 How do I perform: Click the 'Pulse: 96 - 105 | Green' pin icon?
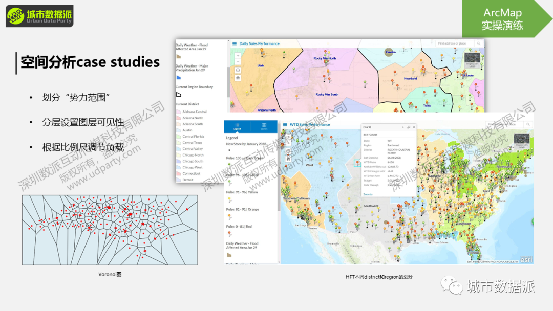tap(229, 183)
